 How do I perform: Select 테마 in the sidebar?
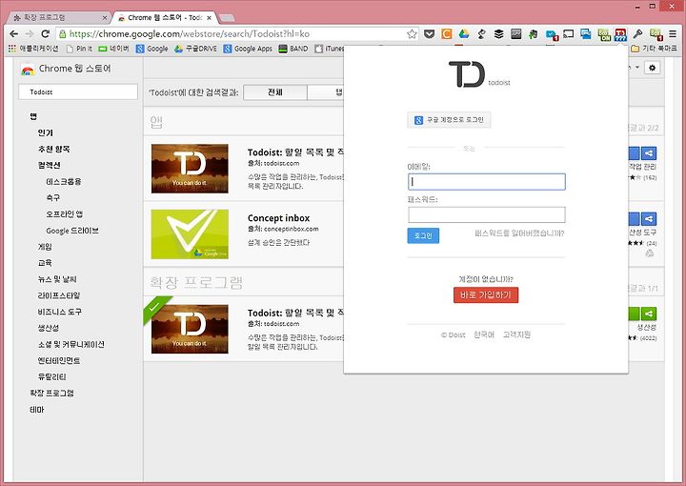(x=37, y=410)
